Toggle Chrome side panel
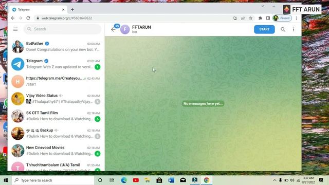 (x=268, y=18)
